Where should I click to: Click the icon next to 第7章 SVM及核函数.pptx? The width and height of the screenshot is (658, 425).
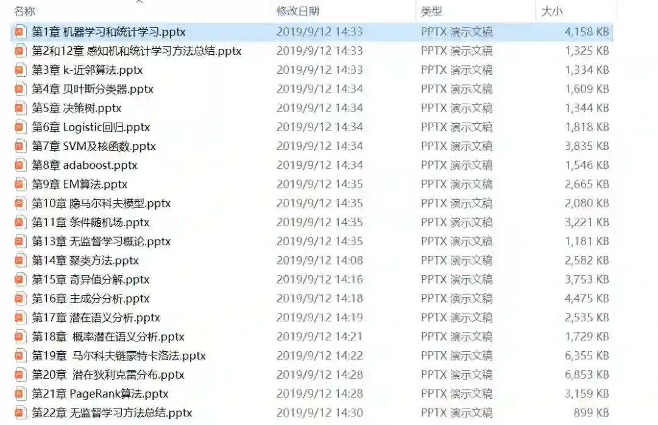coord(19,146)
